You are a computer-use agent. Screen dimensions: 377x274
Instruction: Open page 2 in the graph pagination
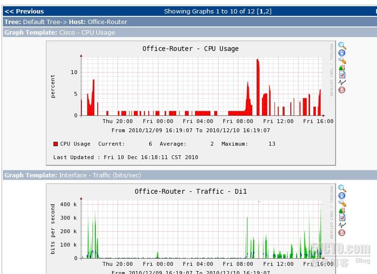pyautogui.click(x=268, y=11)
